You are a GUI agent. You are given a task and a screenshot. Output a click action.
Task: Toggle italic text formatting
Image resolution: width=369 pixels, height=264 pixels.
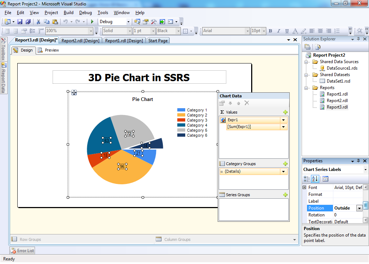[278, 31]
